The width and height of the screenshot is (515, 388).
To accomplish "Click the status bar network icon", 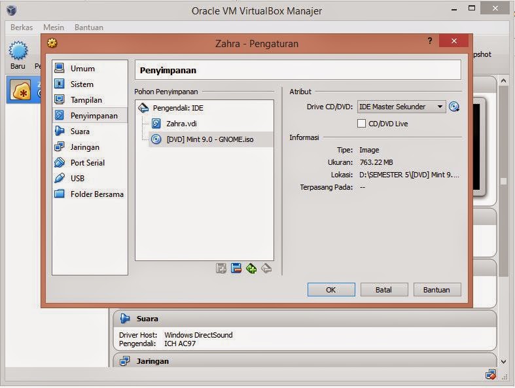I will (x=491, y=374).
